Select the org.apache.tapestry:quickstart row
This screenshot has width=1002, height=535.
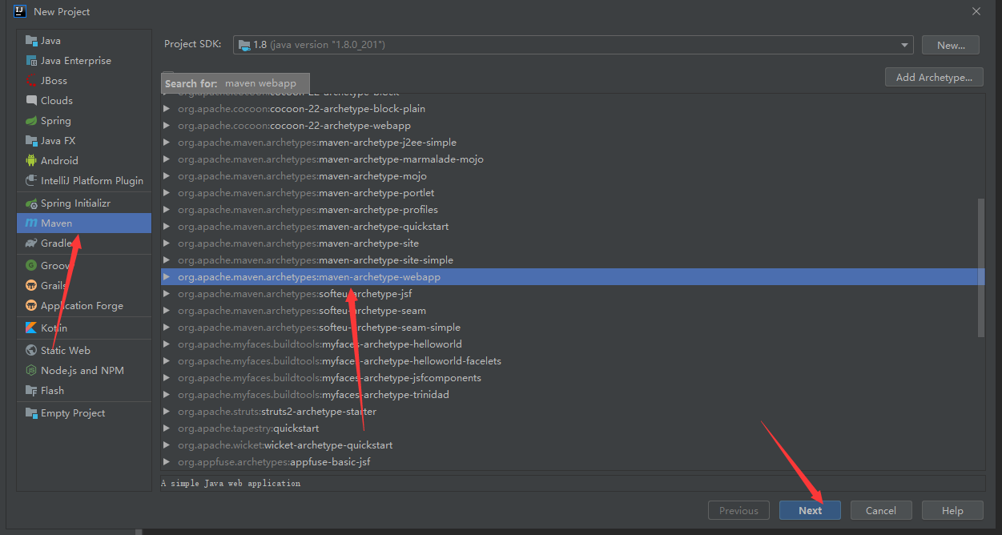pyautogui.click(x=573, y=428)
